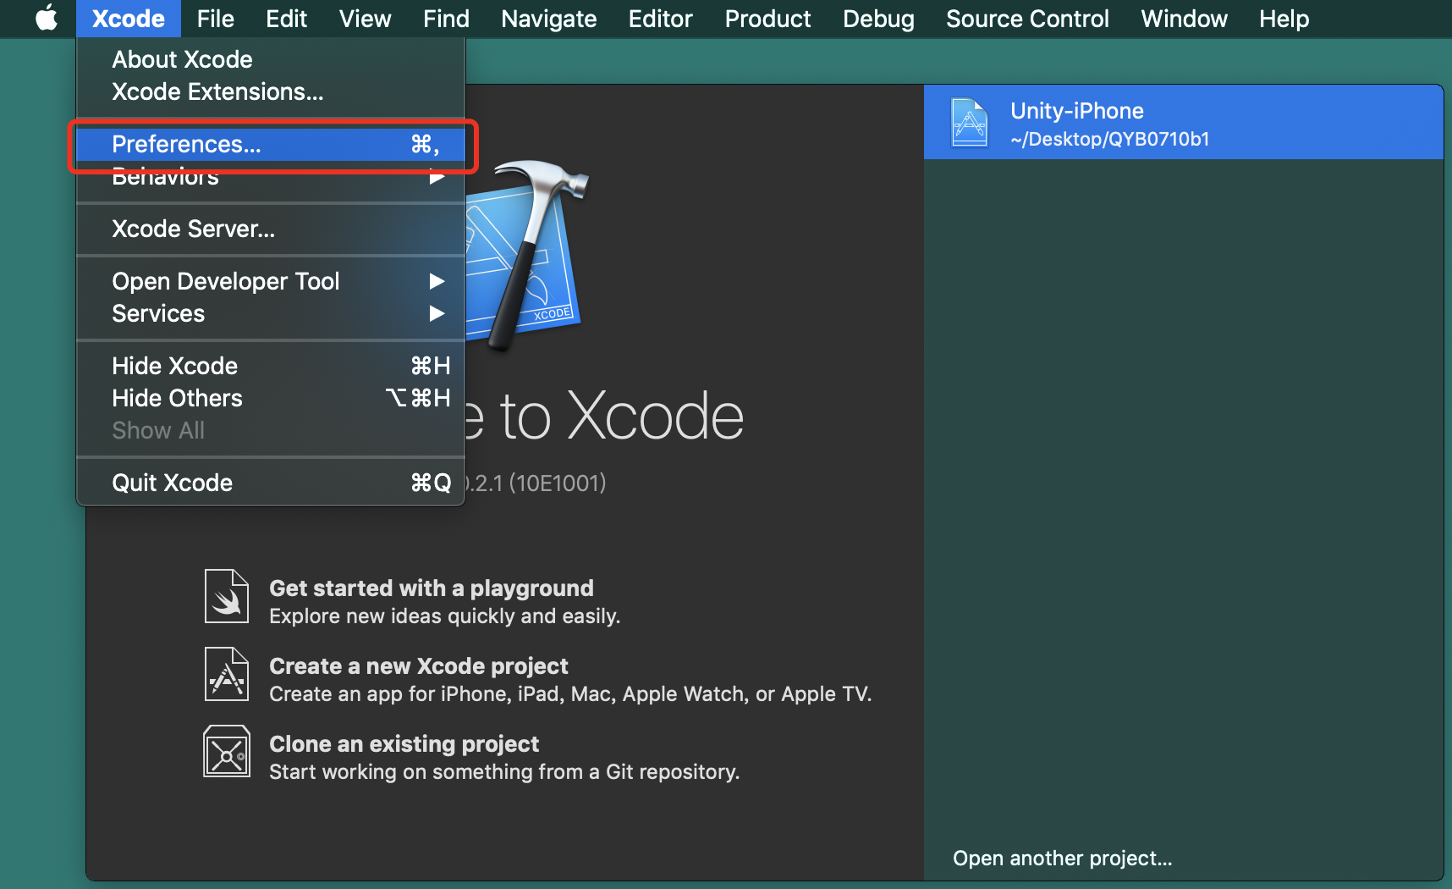Image resolution: width=1452 pixels, height=889 pixels.
Task: Choose Xcode Extensions… from menu
Action: [271, 91]
